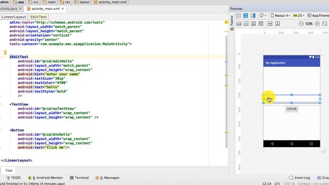Click the EditText breadcrumb

point(39,17)
